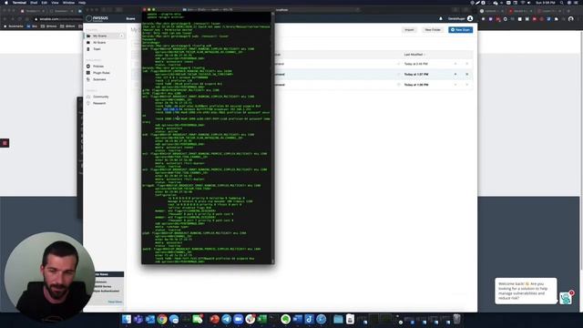Launch the scan modified Today at 1:37 PM

coord(455,75)
